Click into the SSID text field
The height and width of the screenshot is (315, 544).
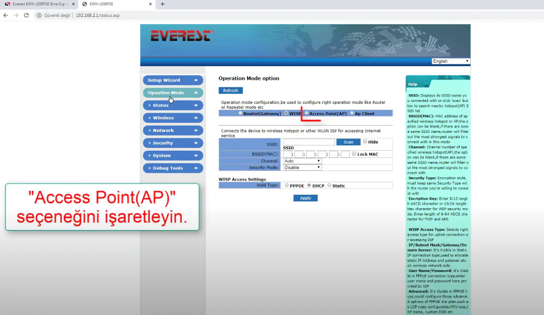point(309,142)
